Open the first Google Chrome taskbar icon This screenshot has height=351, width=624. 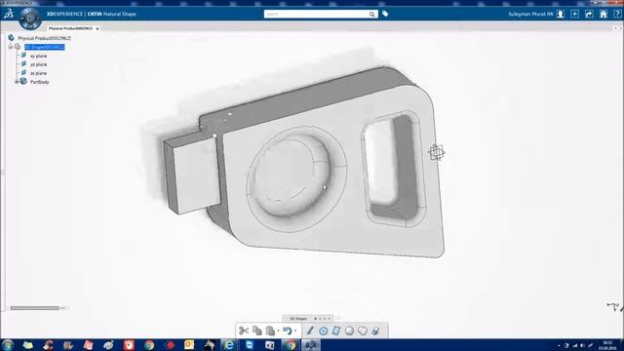149,345
